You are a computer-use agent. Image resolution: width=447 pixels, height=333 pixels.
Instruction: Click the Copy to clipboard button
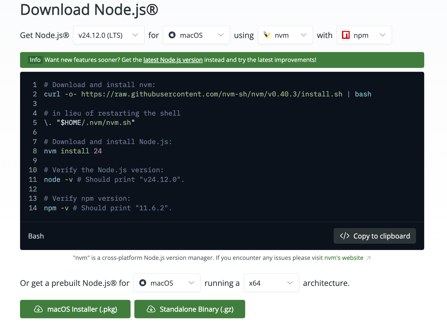(375, 236)
